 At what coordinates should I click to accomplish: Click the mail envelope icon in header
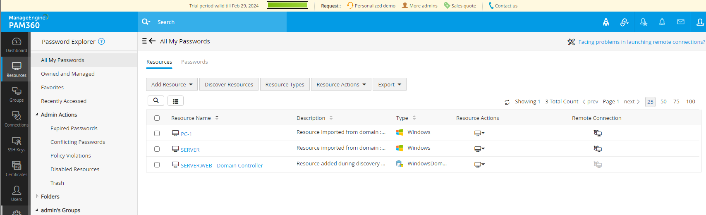[x=680, y=22]
